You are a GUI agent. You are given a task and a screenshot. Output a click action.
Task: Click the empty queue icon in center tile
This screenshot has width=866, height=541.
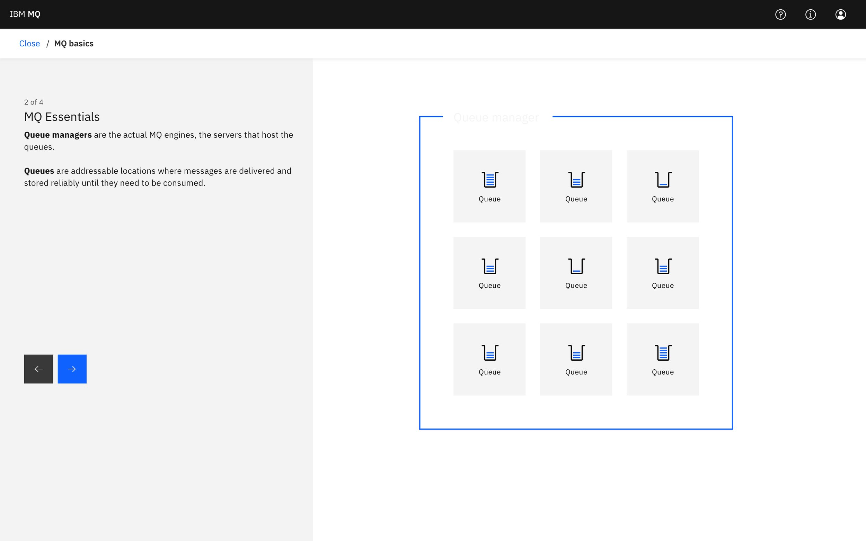click(576, 266)
